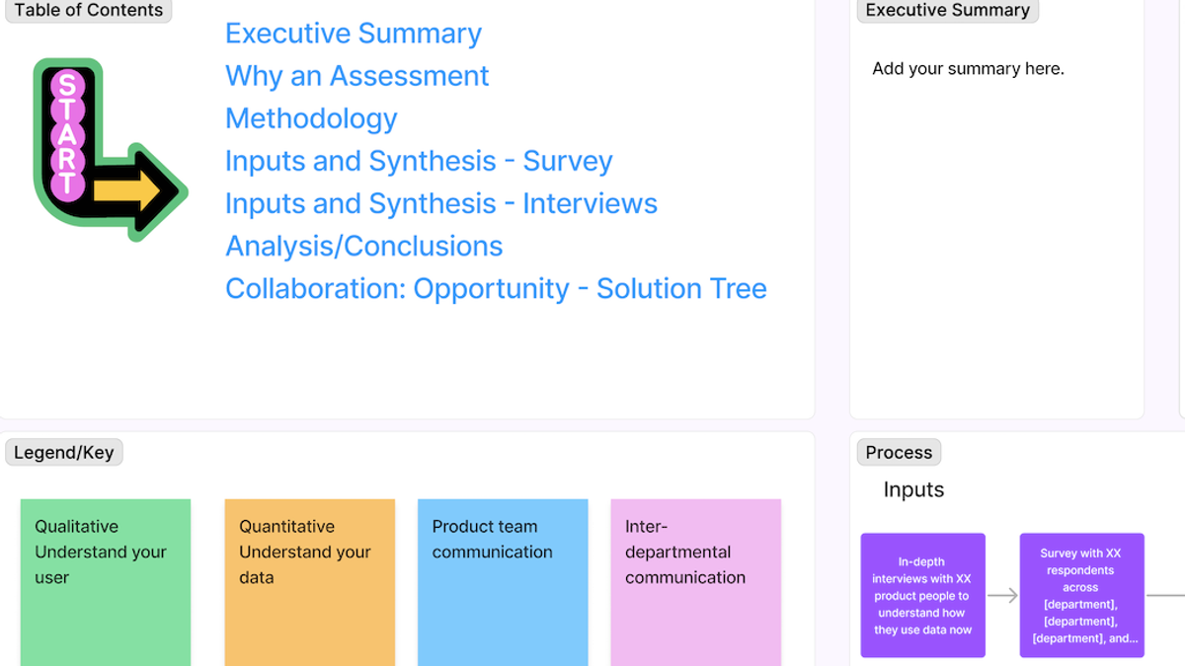Click the Methodology link

[311, 117]
